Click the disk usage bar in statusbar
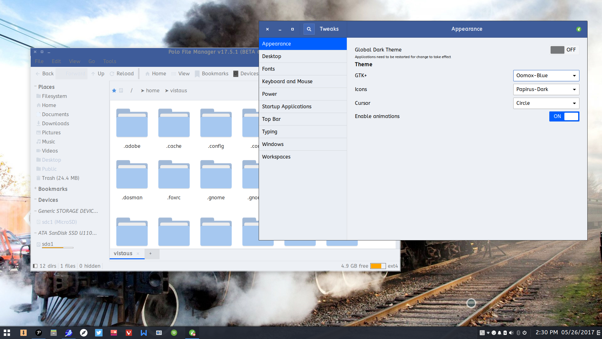The height and width of the screenshot is (339, 602). (x=378, y=266)
